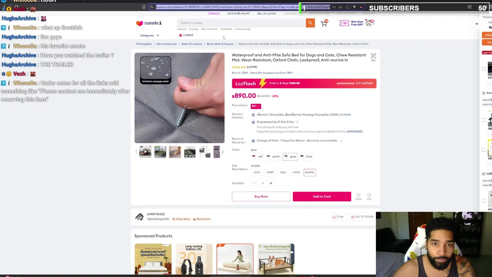492x277 pixels.
Task: Open Beds, Mats & Houses breadcrumb
Action: click(x=220, y=44)
